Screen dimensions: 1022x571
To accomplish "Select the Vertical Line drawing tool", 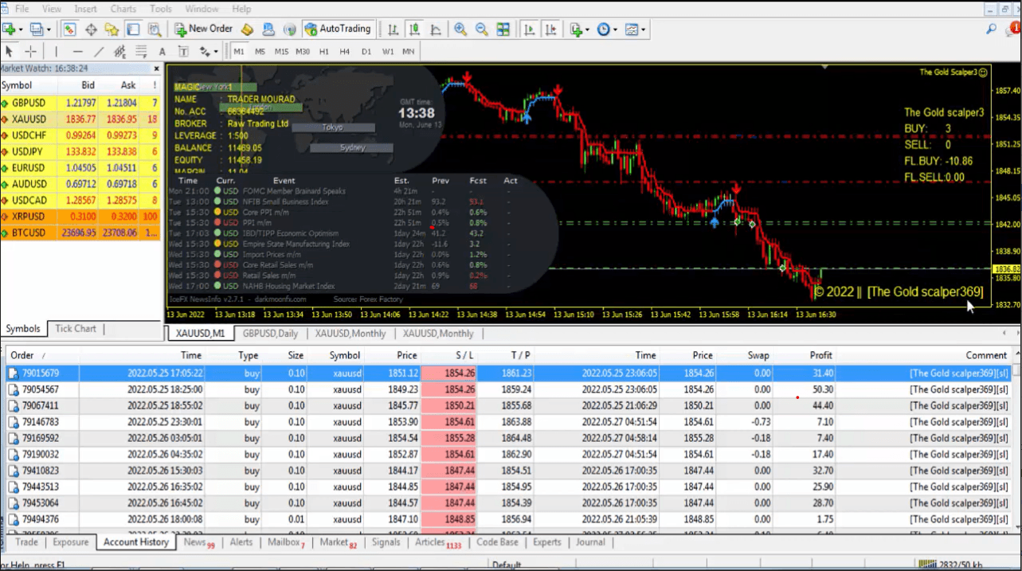I will click(57, 52).
